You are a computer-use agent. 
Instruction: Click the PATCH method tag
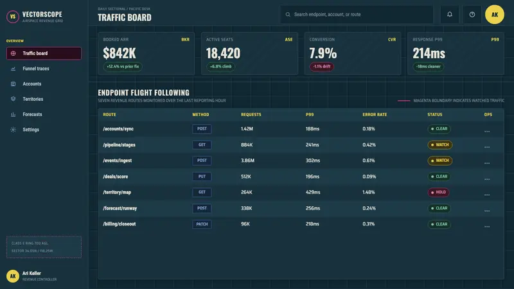(202, 224)
